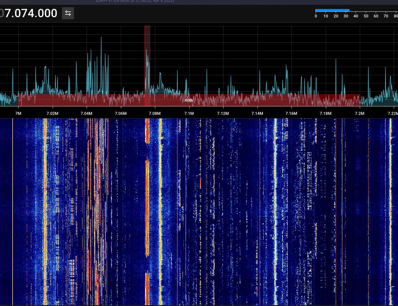Click the last zero of the frequency readout

(54, 13)
